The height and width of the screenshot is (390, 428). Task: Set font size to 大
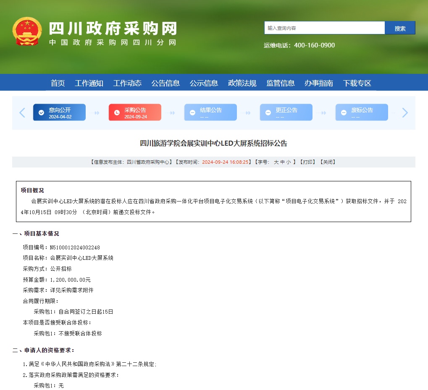[x=276, y=162]
